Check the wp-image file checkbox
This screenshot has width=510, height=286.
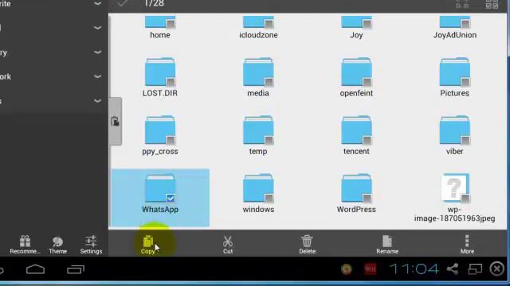(465, 198)
